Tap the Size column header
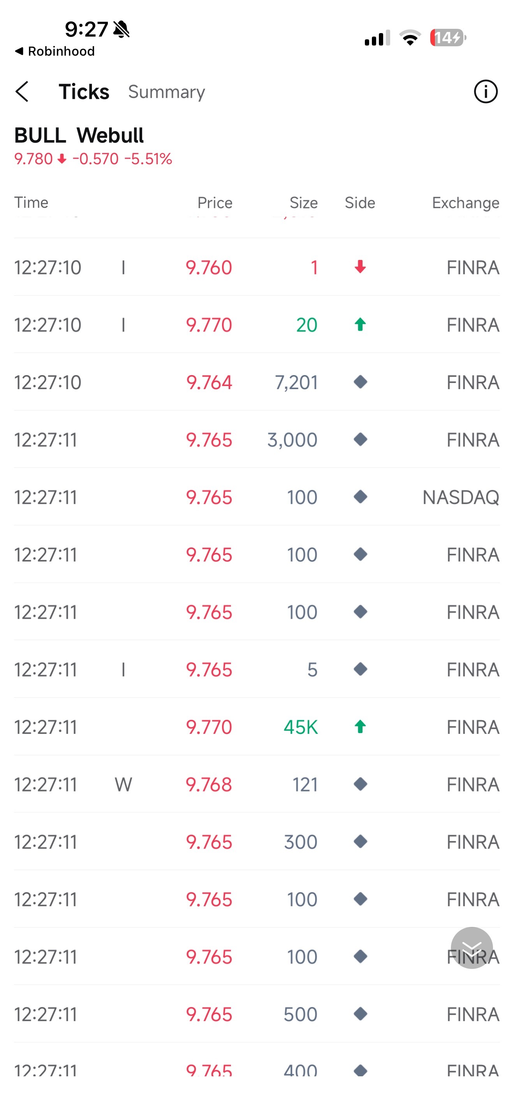 point(303,203)
